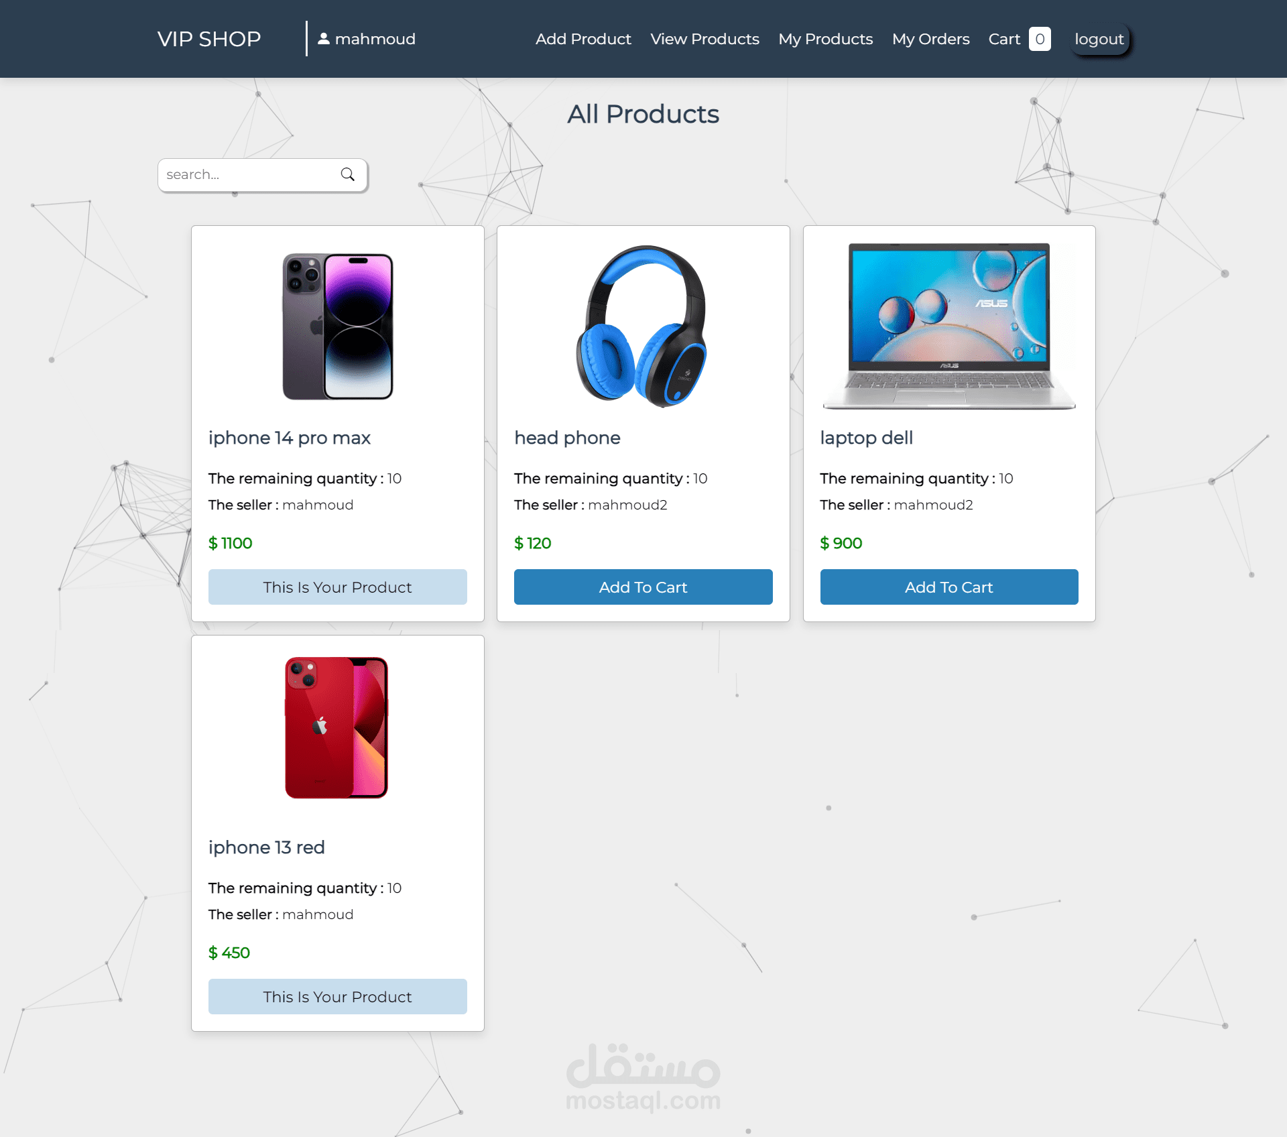The height and width of the screenshot is (1137, 1287).
Task: Open My Products from the navigation
Action: tap(826, 39)
